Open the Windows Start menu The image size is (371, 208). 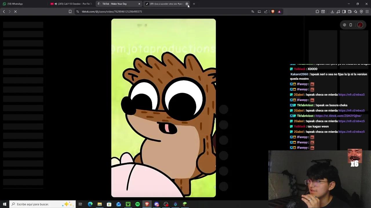(x=5, y=204)
